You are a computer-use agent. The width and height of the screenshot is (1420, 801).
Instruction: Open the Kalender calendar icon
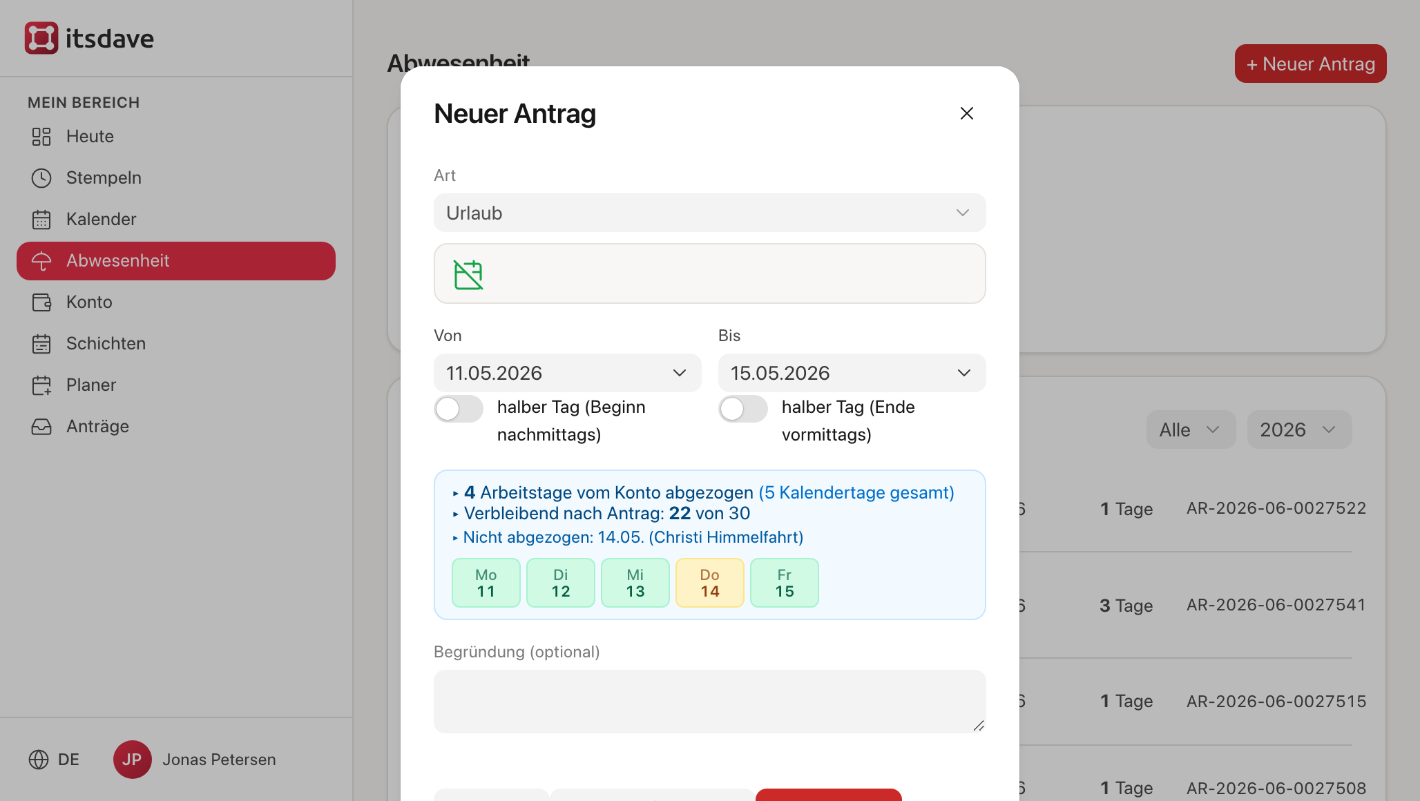(x=41, y=220)
